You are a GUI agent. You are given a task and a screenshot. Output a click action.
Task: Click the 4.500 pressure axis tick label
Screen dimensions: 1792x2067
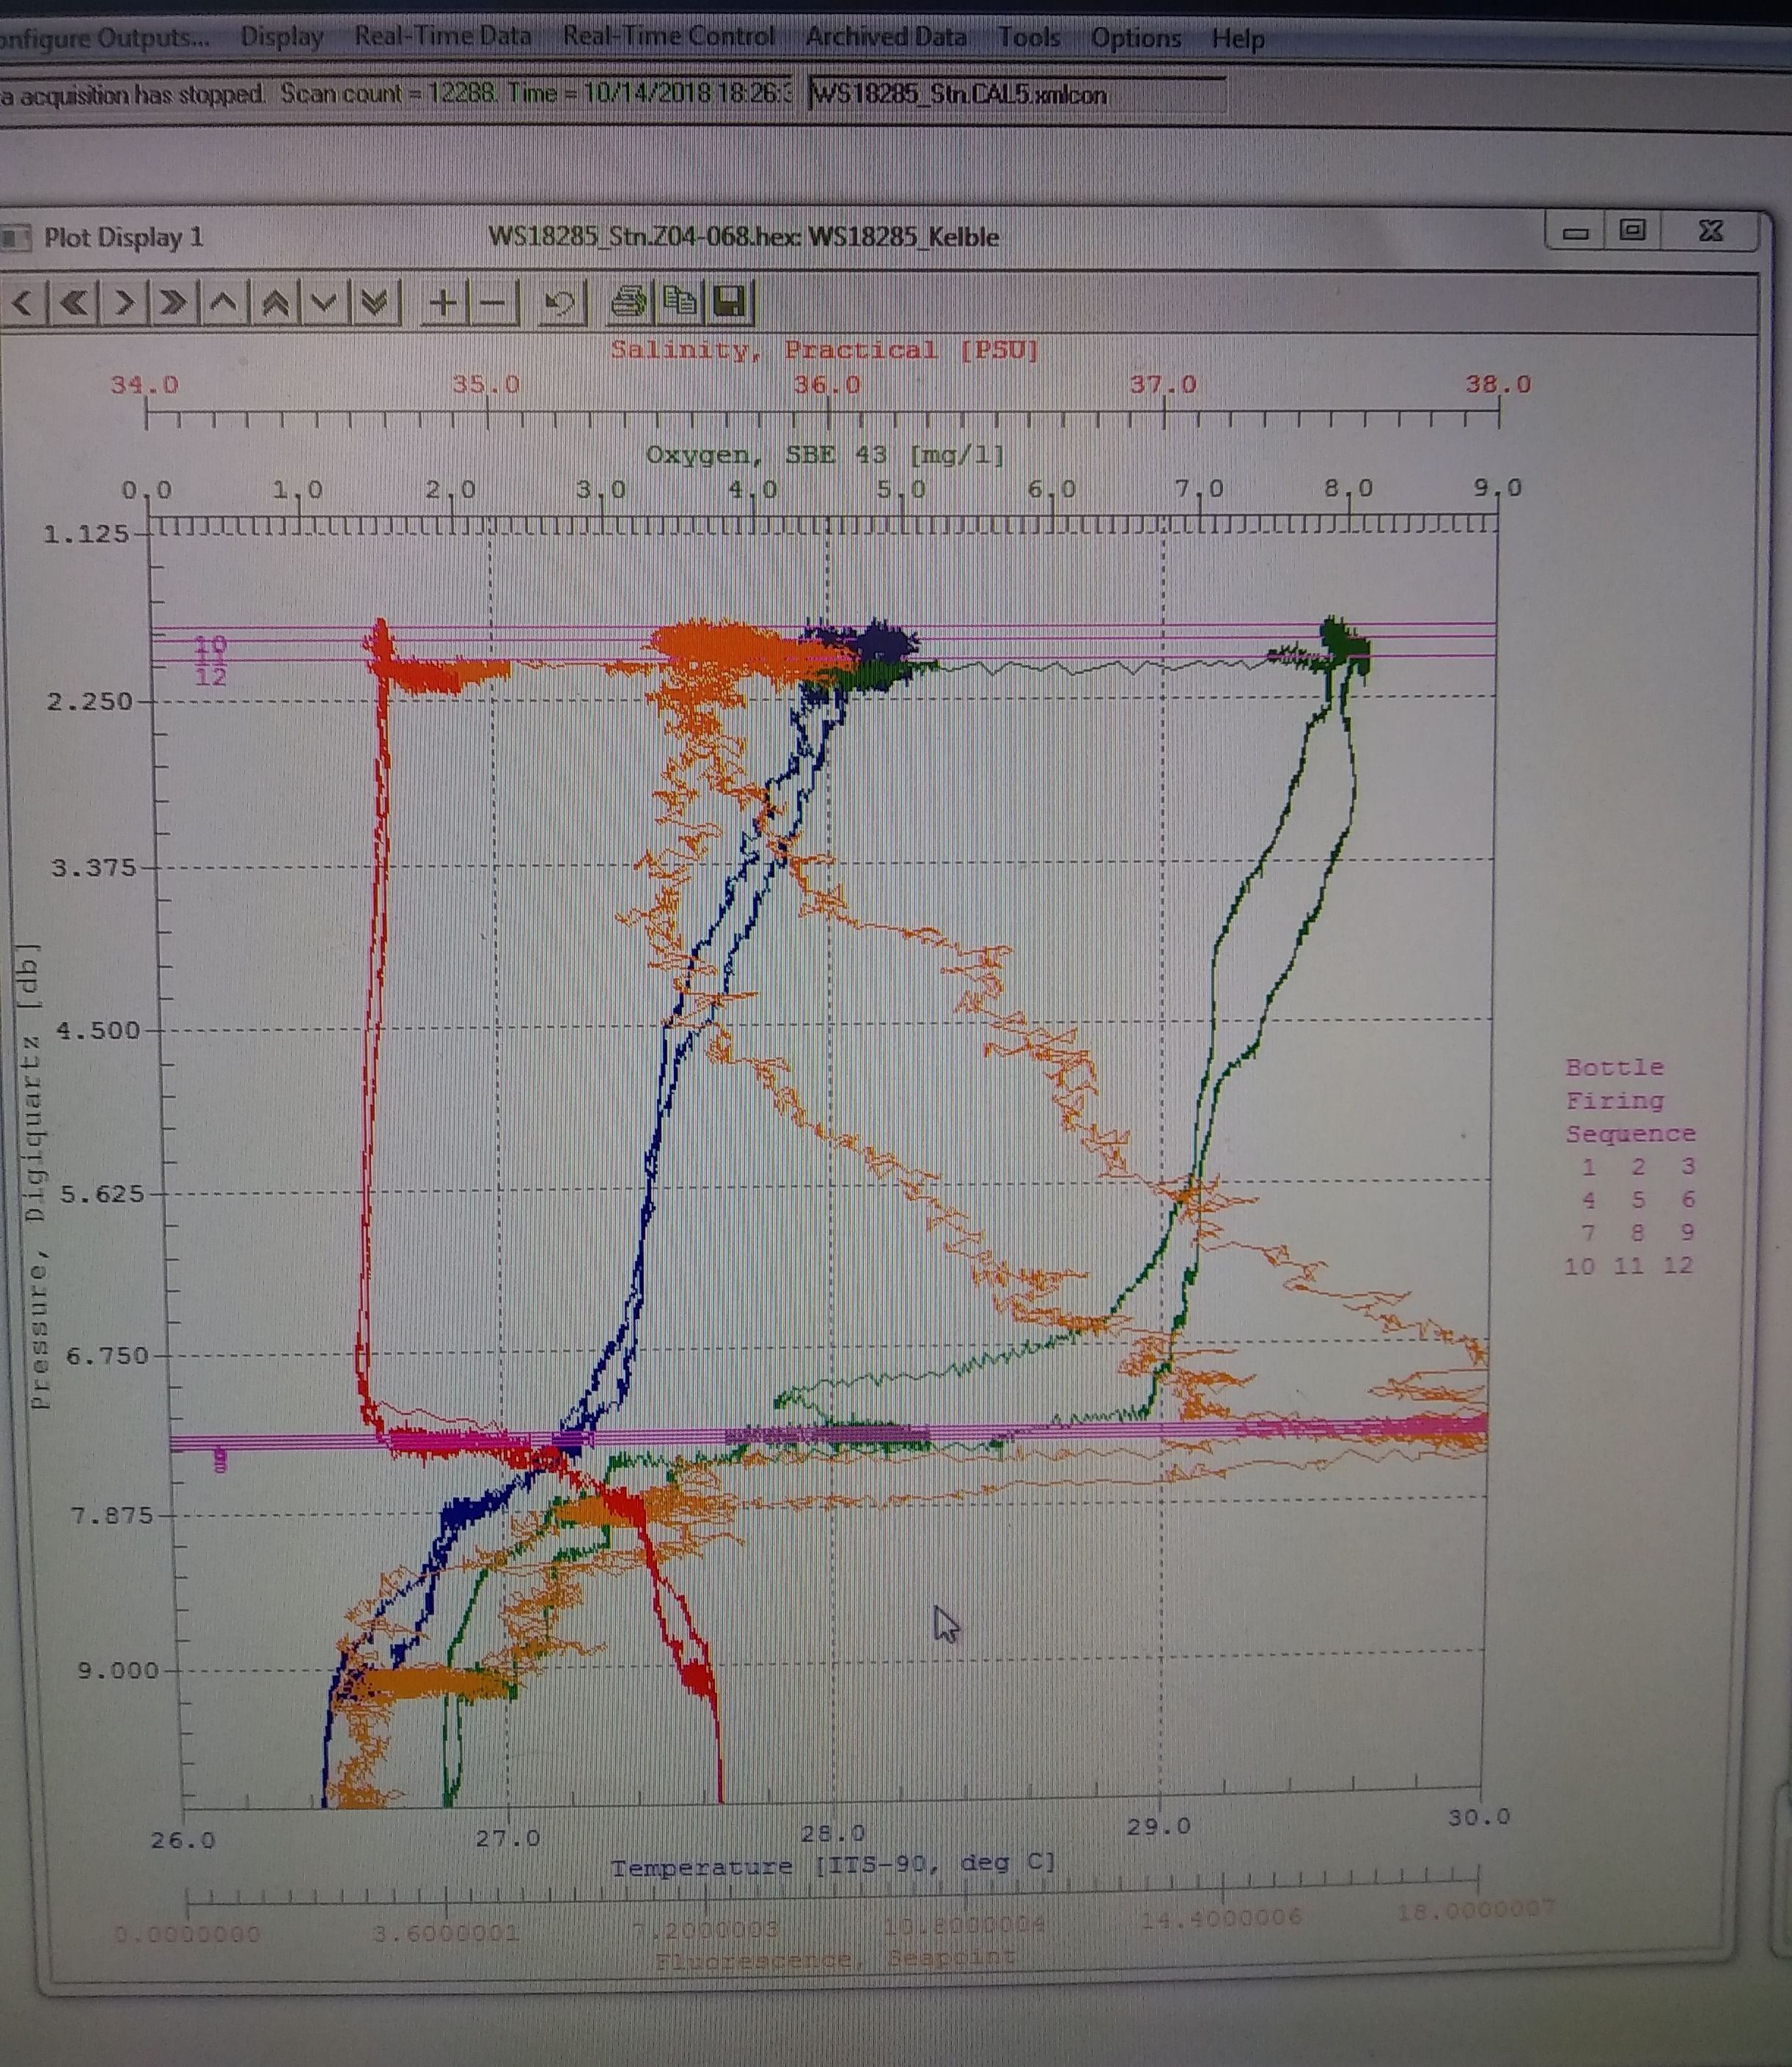pos(97,1031)
